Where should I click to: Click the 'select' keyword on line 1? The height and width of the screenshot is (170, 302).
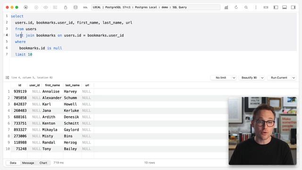(x=17, y=16)
